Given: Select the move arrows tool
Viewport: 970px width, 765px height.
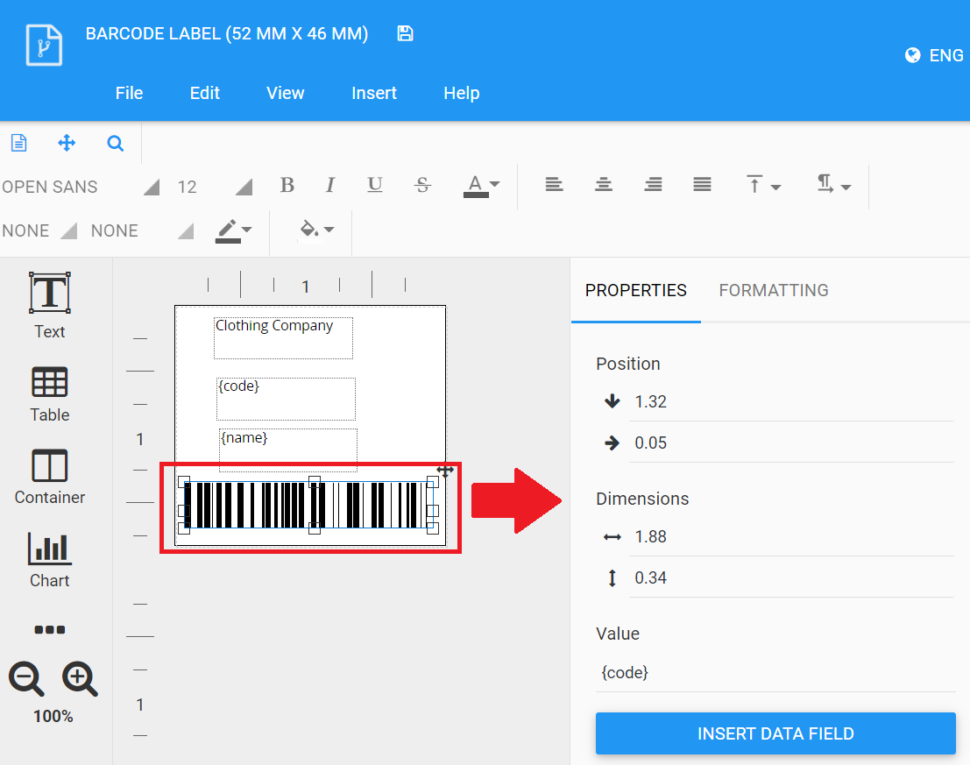Looking at the screenshot, I should click(67, 144).
